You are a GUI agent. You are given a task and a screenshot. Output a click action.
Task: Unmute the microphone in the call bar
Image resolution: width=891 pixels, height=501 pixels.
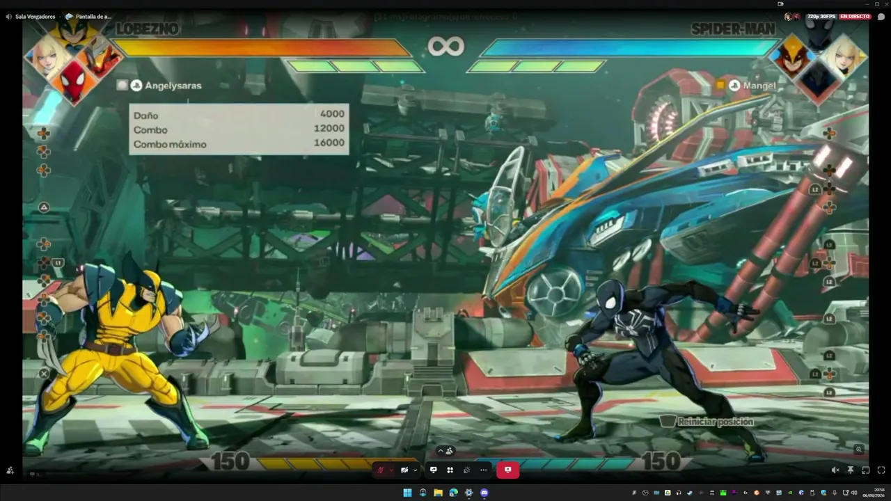coord(381,470)
